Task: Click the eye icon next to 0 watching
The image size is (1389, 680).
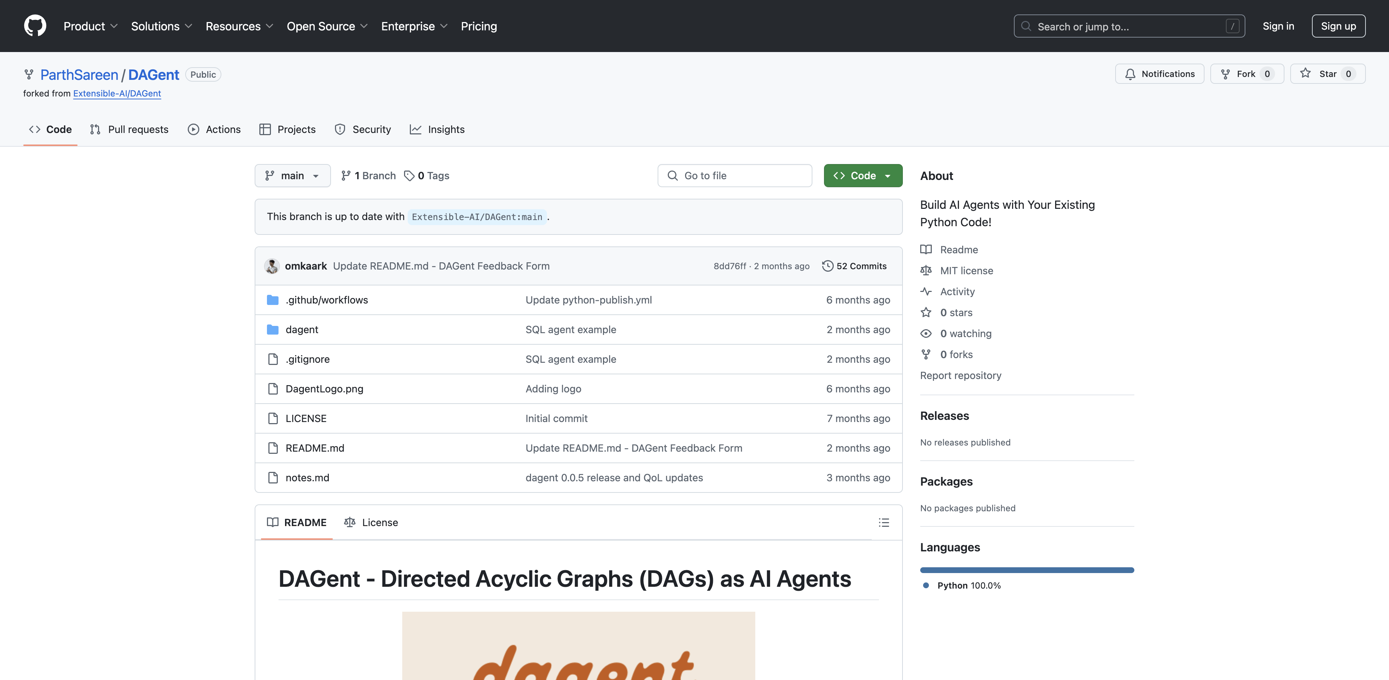Action: pyautogui.click(x=926, y=333)
